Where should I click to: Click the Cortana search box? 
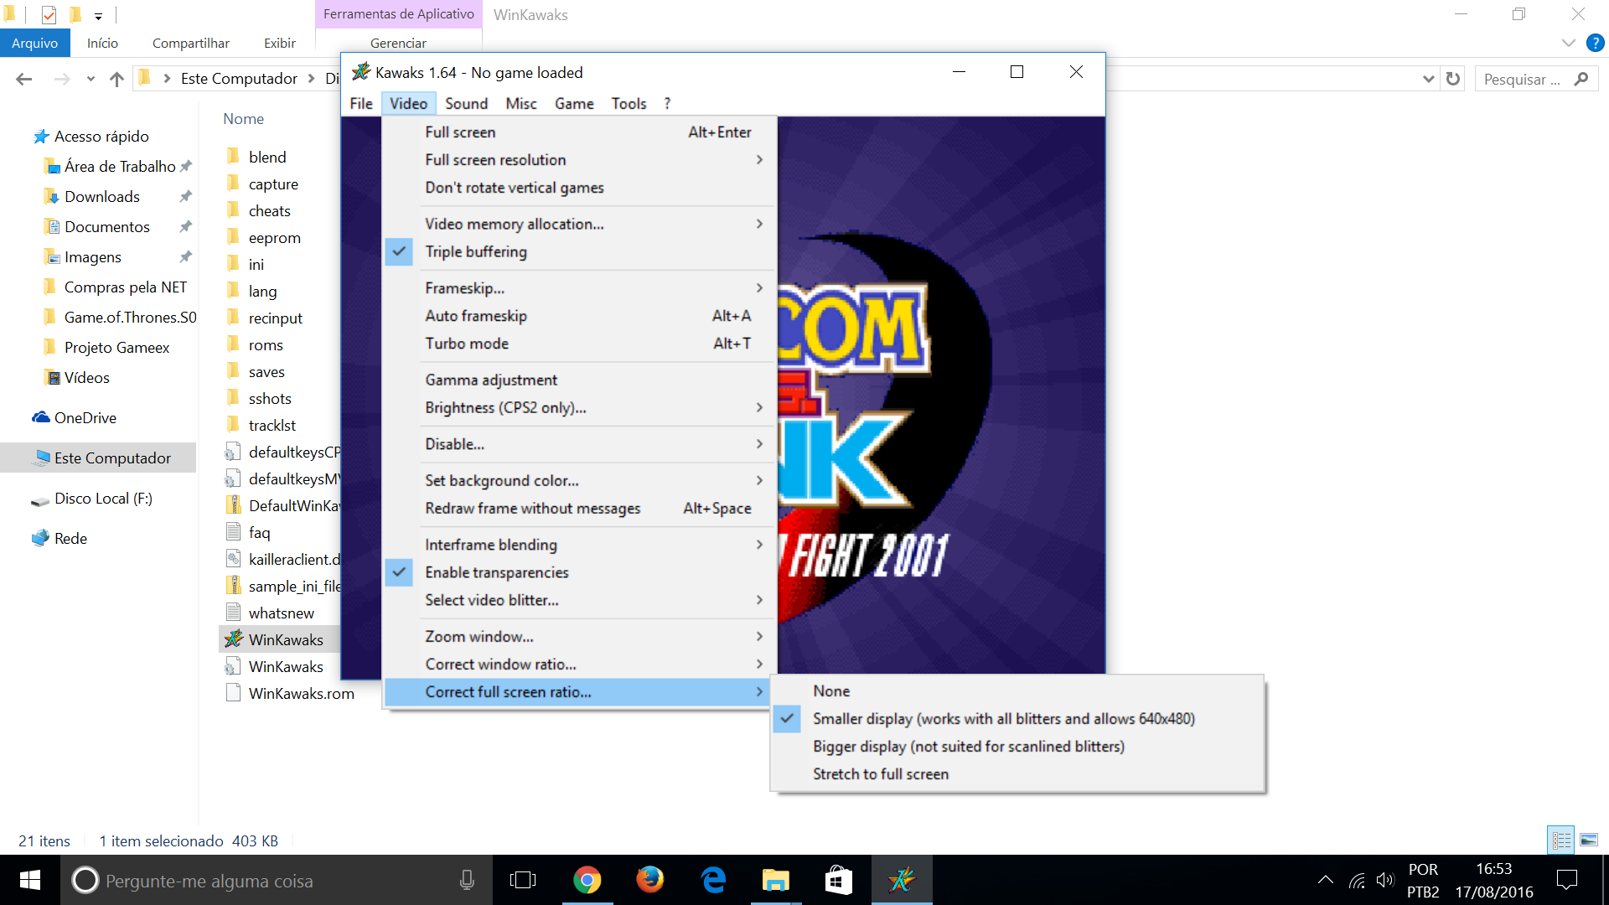277,880
